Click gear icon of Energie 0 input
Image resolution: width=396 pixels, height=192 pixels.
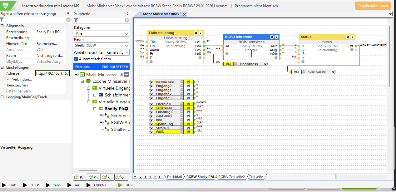coord(152,104)
